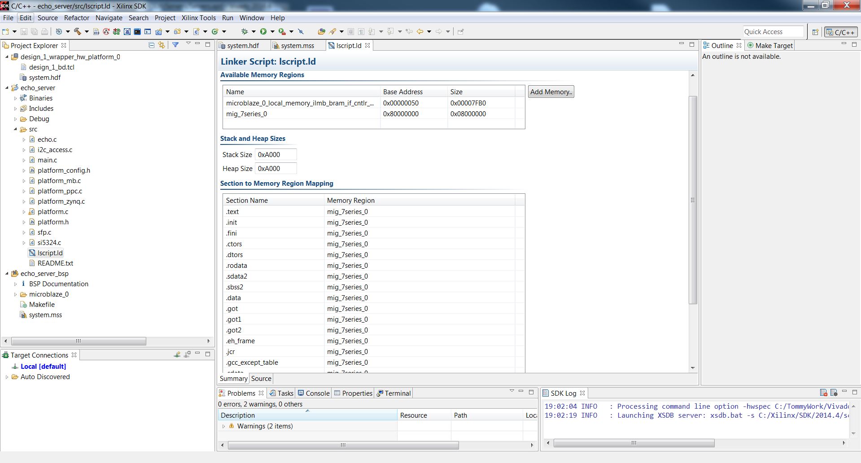The width and height of the screenshot is (861, 463).
Task: Click the Add Memory button
Action: [551, 92]
